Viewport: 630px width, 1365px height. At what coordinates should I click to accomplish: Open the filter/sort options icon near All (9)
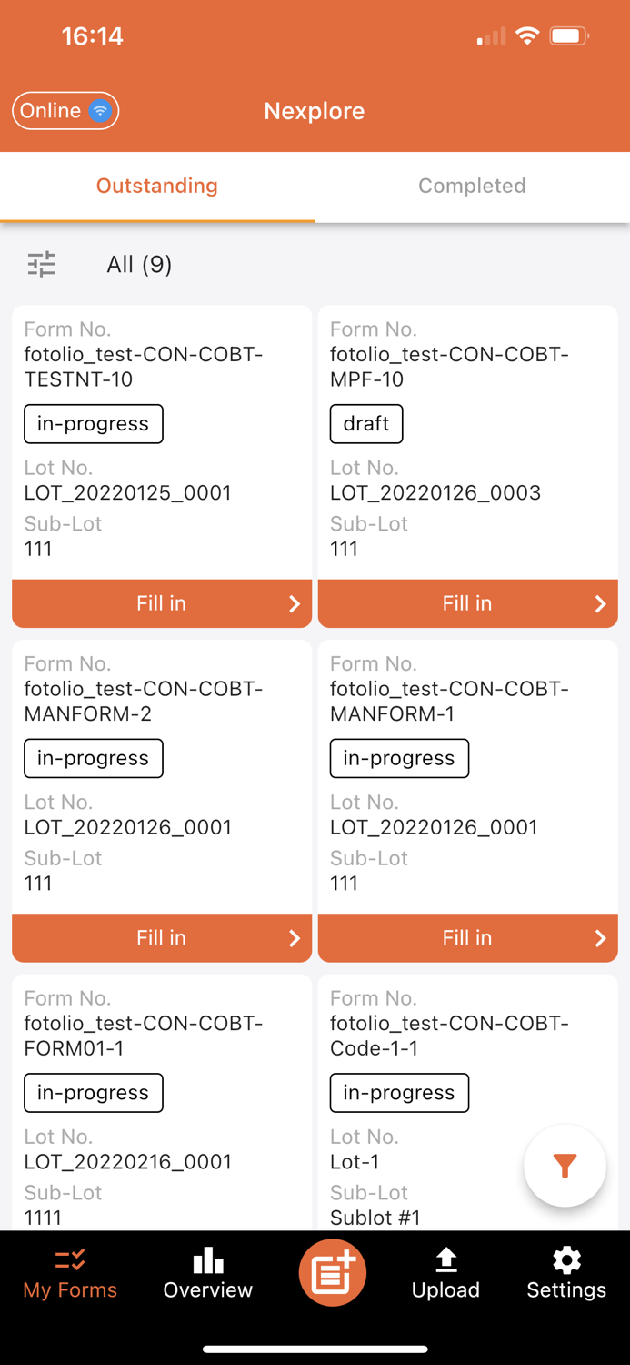click(x=41, y=264)
